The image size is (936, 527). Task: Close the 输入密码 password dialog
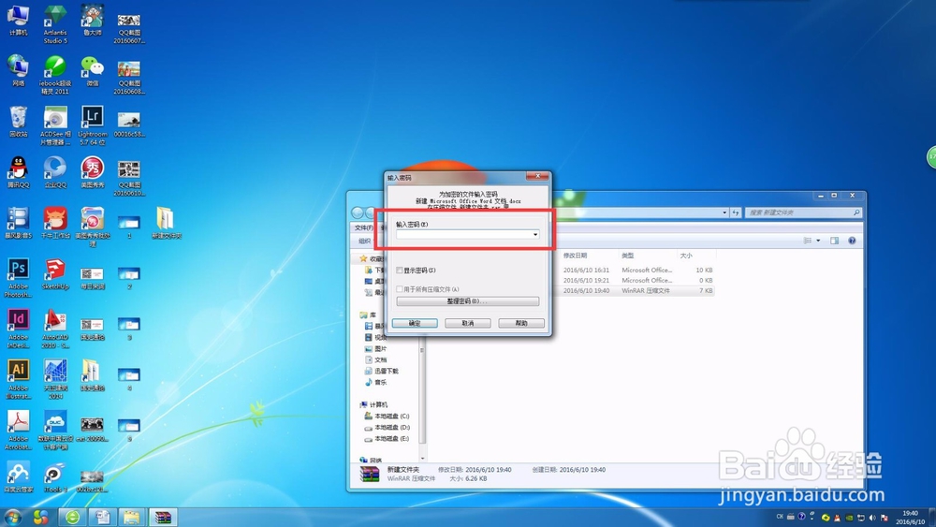click(537, 176)
